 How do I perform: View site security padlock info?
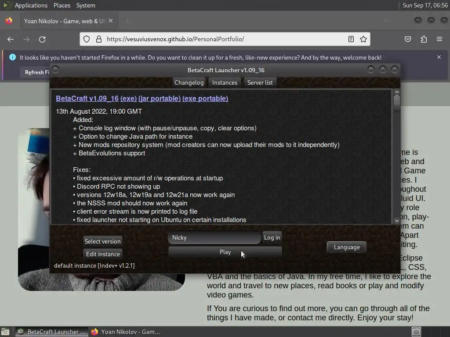[x=99, y=39]
